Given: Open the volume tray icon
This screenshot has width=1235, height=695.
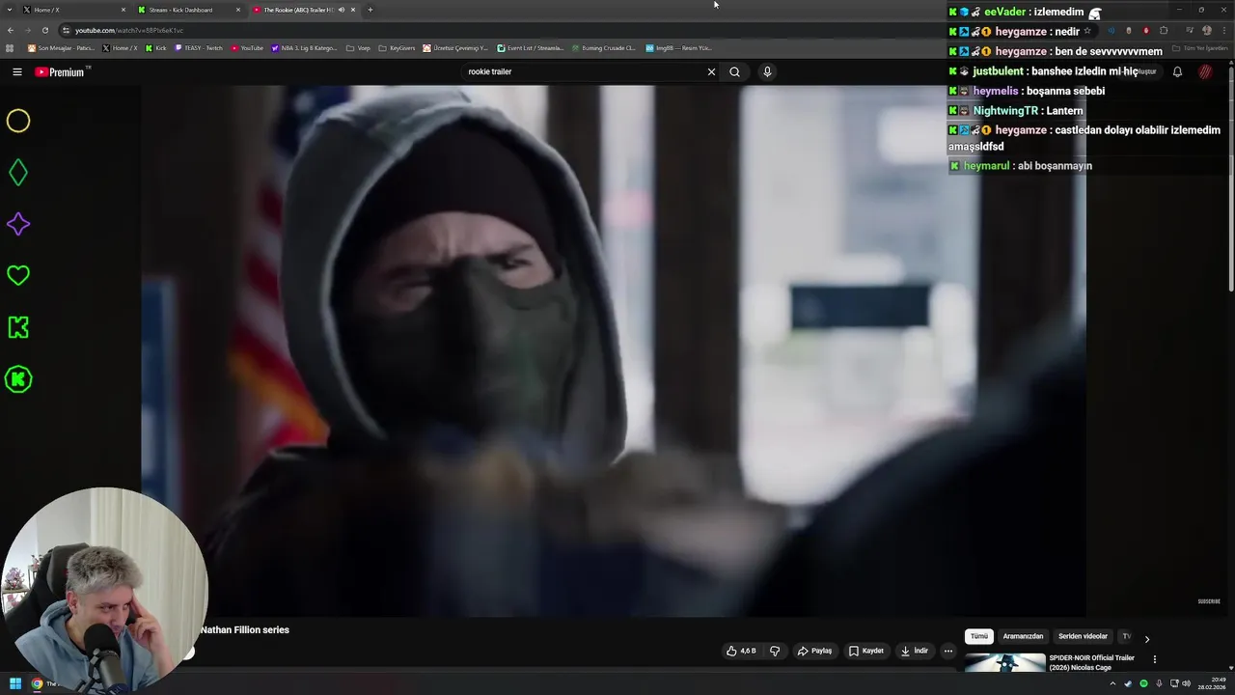Looking at the screenshot, I should (x=1186, y=684).
